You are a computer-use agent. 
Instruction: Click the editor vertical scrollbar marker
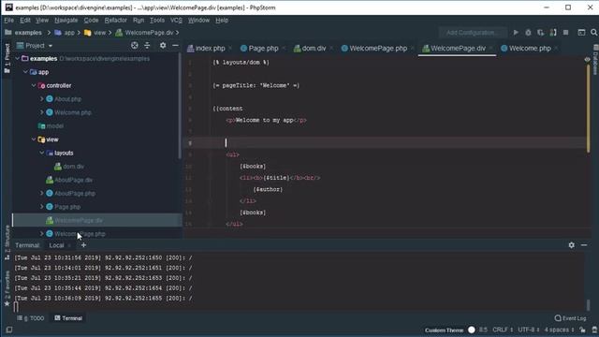pos(589,109)
